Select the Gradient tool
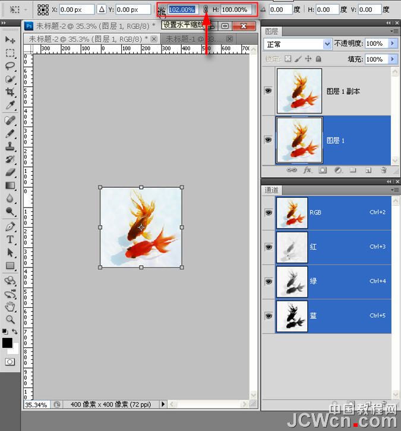This screenshot has height=431, width=401. (10, 185)
